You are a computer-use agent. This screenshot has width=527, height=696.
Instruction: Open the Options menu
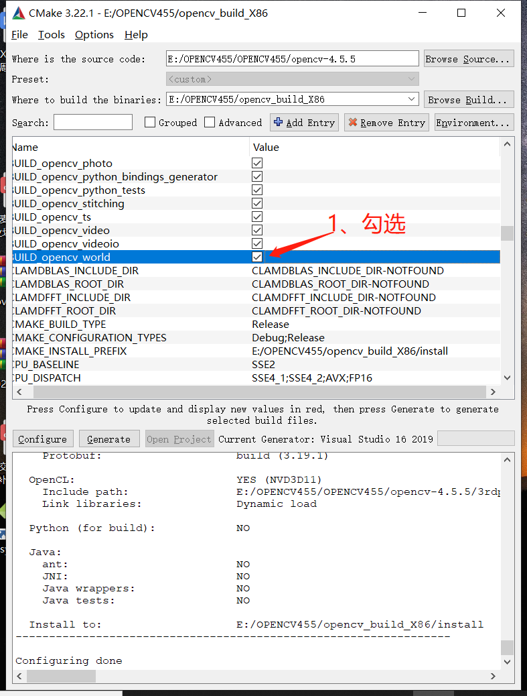coord(94,35)
